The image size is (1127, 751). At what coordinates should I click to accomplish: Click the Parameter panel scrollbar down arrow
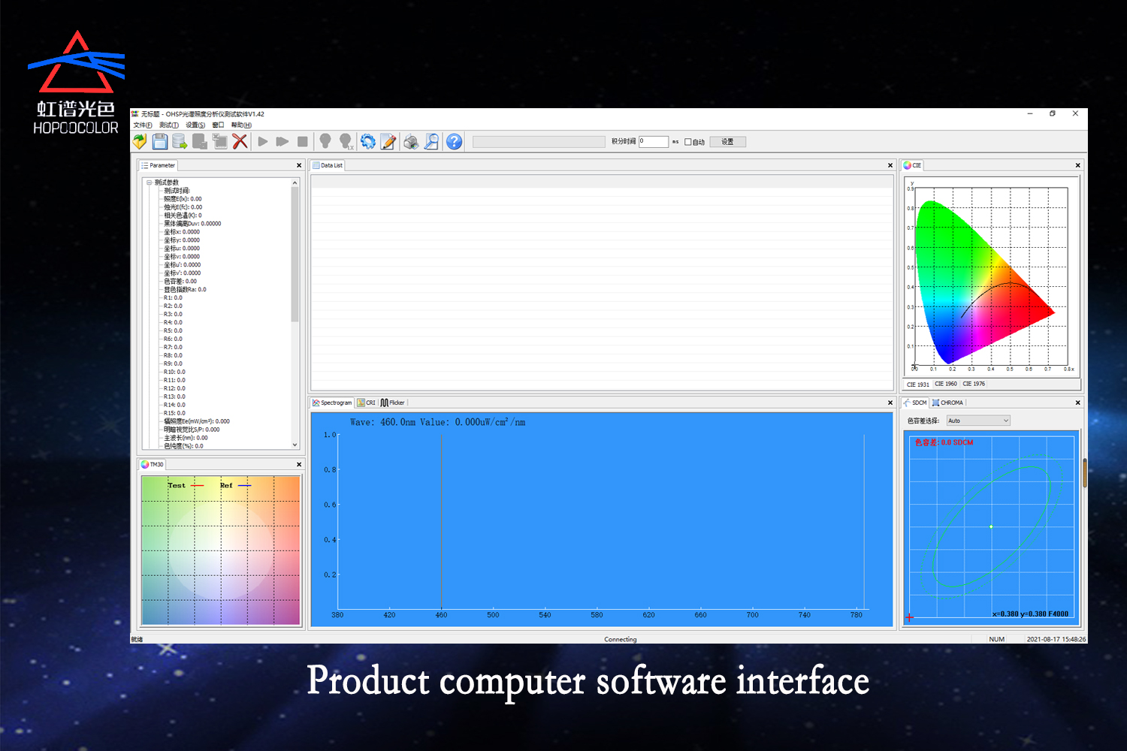pyautogui.click(x=295, y=445)
